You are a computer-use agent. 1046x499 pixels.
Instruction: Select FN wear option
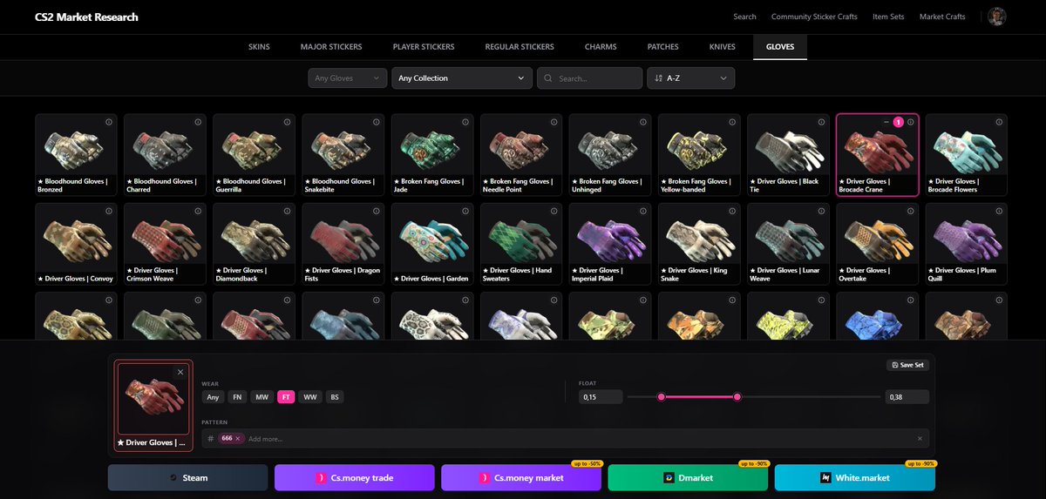click(x=237, y=397)
